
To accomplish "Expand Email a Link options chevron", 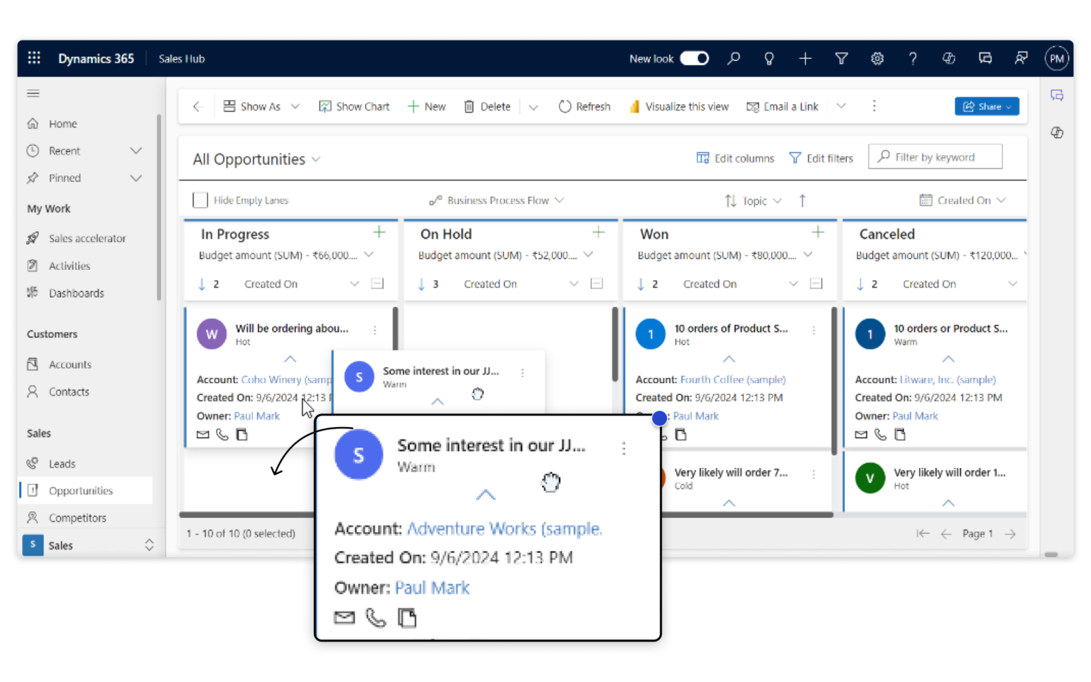I will tap(841, 107).
